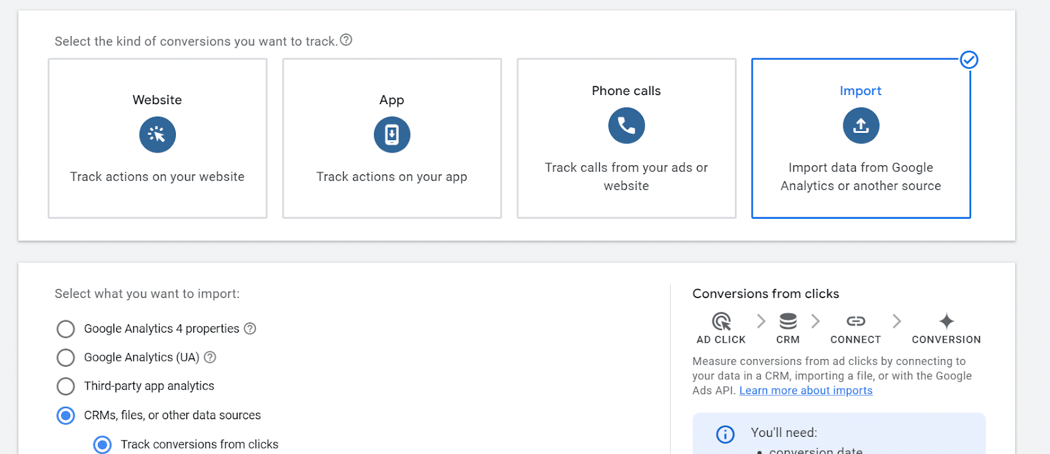Select Google Analytics 4 properties radio button
The width and height of the screenshot is (1050, 454).
pyautogui.click(x=66, y=329)
